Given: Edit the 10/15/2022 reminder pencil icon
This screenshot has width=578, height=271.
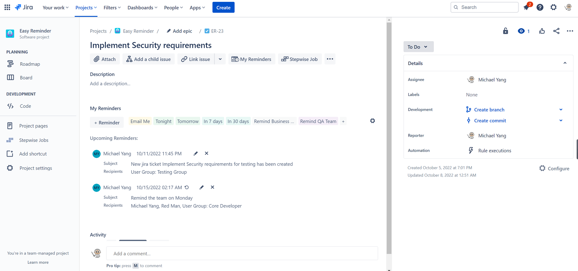Looking at the screenshot, I should coord(202,187).
